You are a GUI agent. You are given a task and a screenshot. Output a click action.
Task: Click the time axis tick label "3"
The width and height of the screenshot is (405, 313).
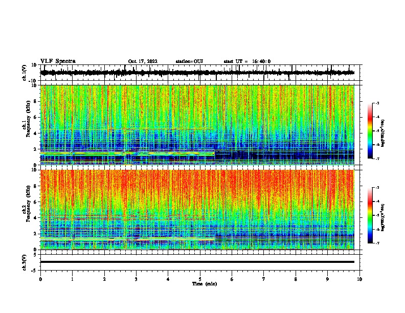(x=136, y=279)
